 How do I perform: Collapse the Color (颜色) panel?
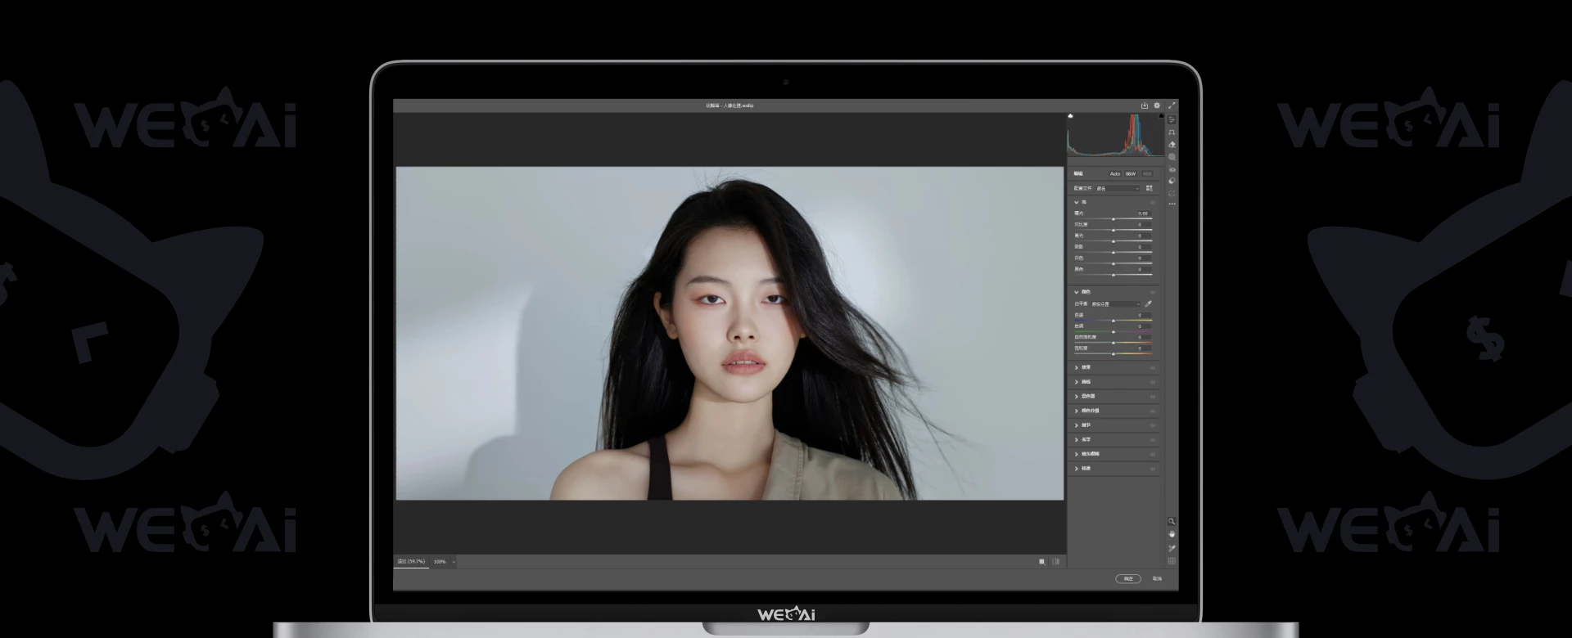click(x=1077, y=292)
